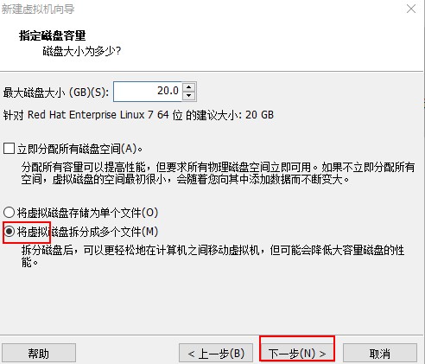The height and width of the screenshot is (364, 425).
Task: Close the 新建虚拟机向导 dialog window
Action: [x=411, y=9]
